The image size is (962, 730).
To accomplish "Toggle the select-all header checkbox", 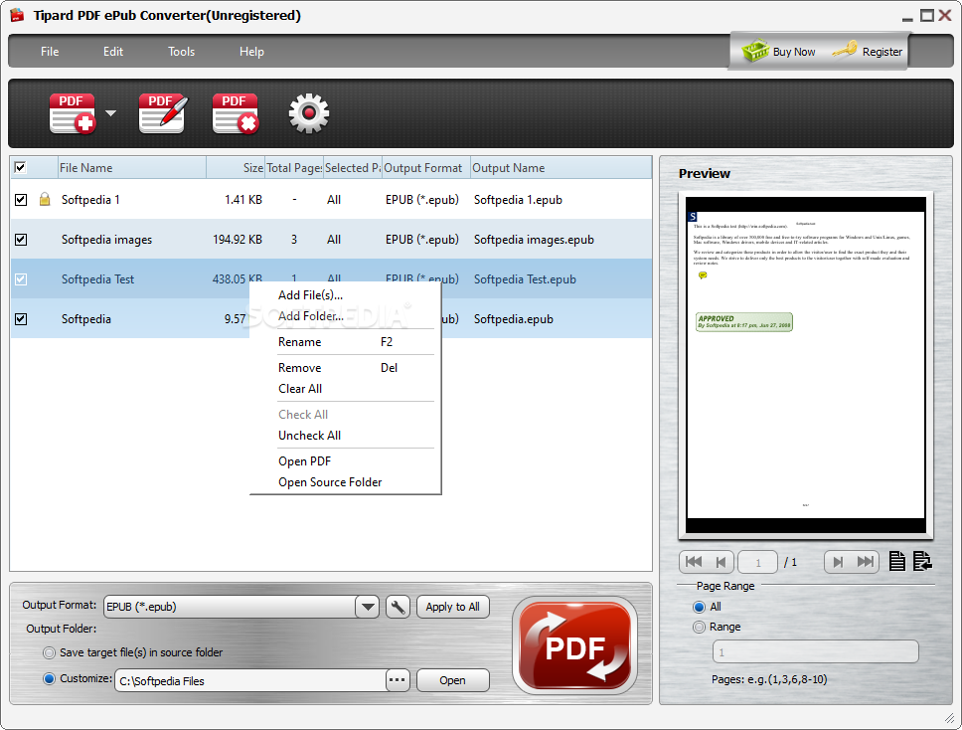I will tap(20, 167).
